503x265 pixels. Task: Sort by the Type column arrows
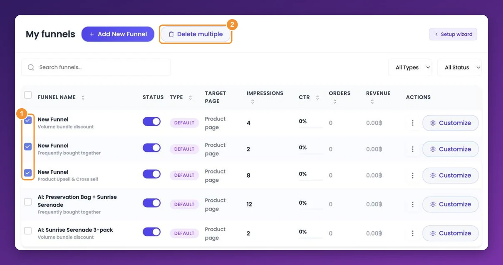[x=191, y=97]
